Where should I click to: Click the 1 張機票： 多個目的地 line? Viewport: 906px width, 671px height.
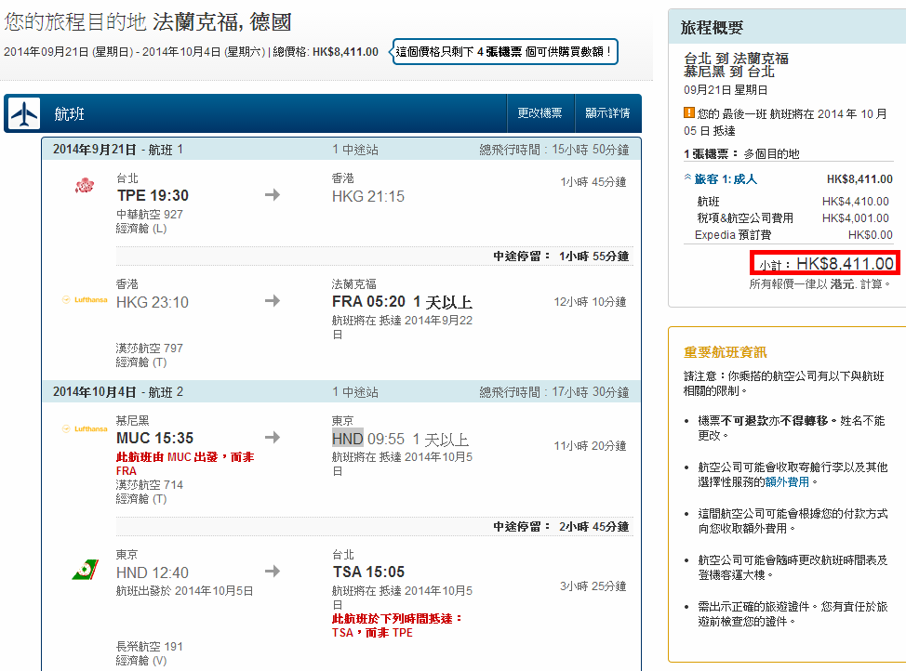(x=741, y=154)
